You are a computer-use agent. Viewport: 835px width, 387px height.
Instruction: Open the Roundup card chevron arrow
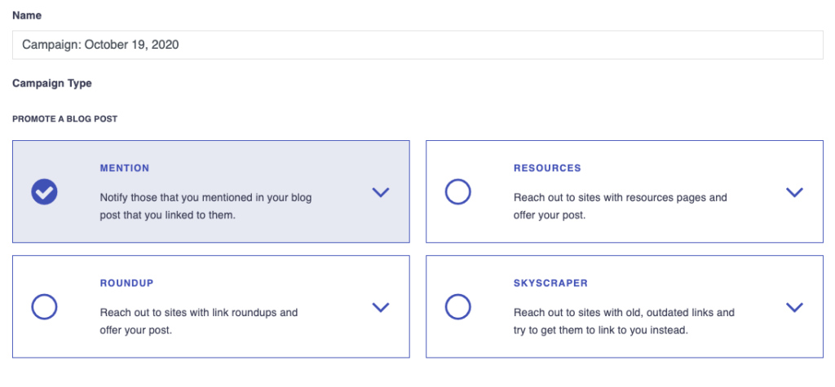click(x=380, y=307)
